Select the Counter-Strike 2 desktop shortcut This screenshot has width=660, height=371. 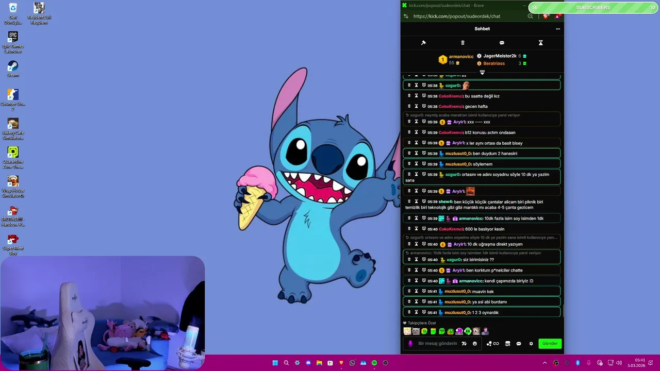[x=13, y=99]
